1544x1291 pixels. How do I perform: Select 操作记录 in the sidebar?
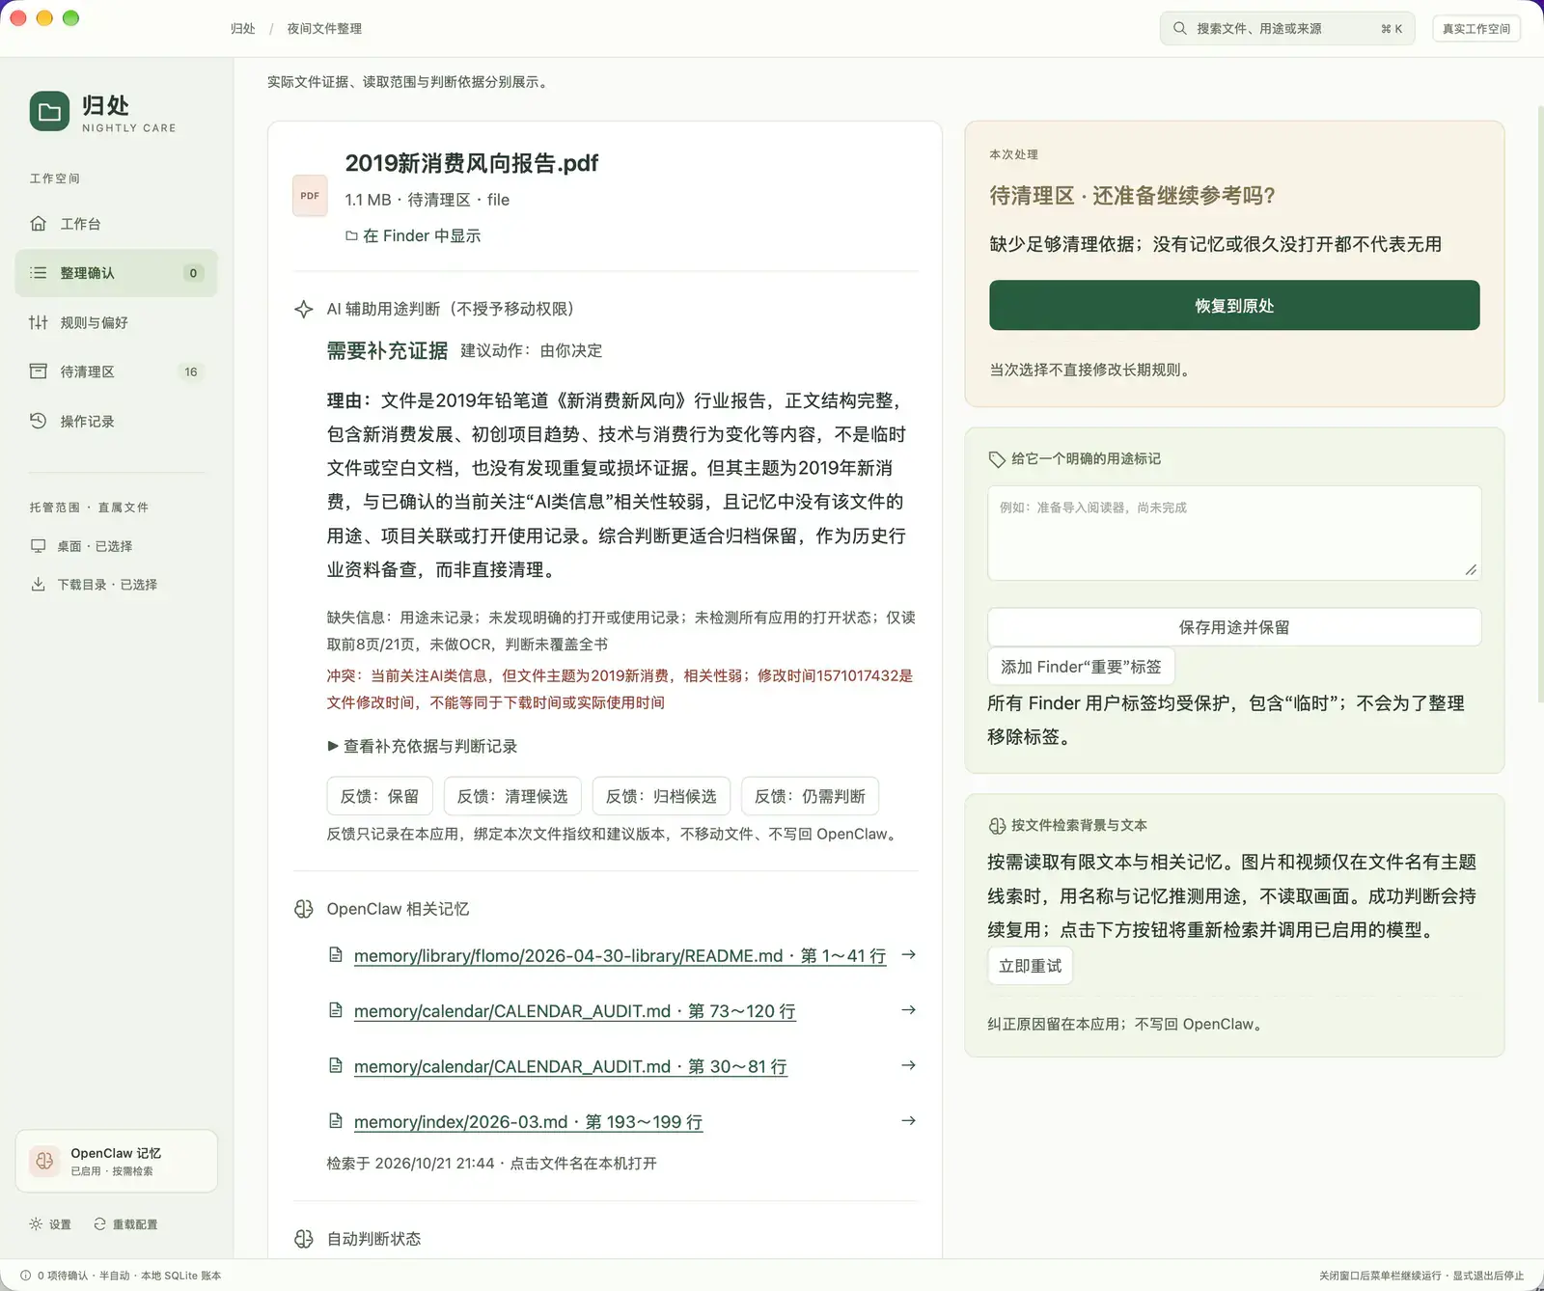(x=117, y=421)
